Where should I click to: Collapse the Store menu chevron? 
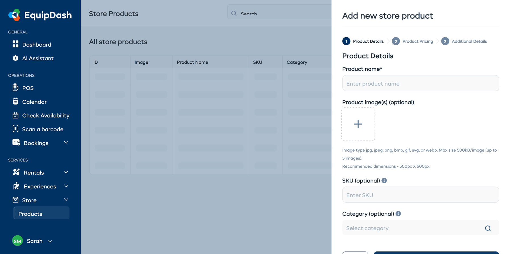(x=66, y=200)
